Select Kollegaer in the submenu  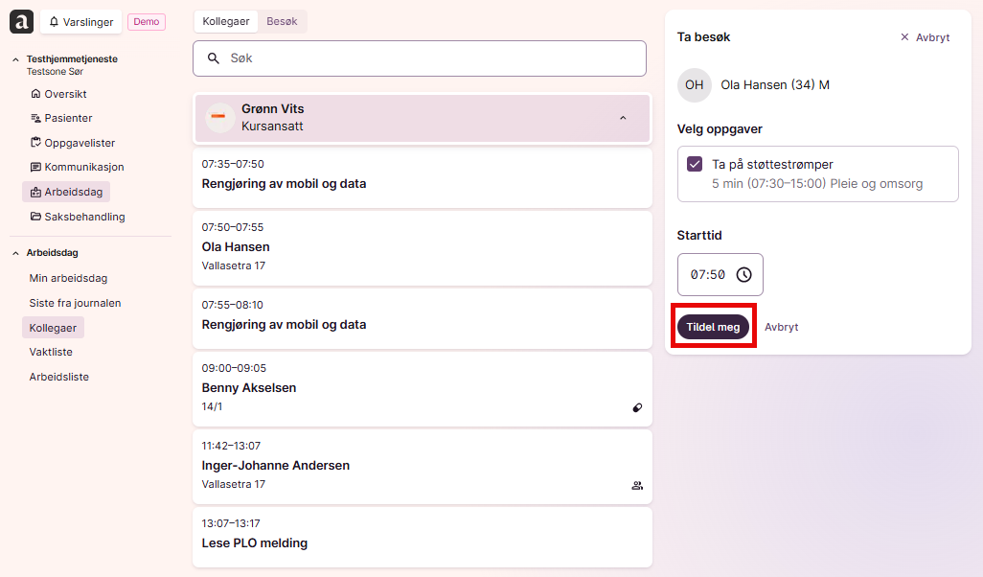coord(53,328)
